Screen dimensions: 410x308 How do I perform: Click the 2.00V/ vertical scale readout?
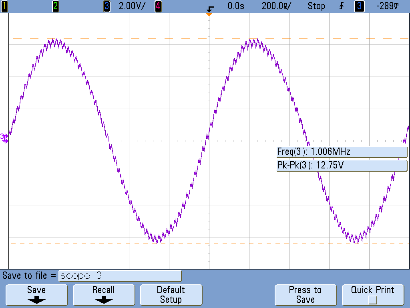(x=132, y=6)
